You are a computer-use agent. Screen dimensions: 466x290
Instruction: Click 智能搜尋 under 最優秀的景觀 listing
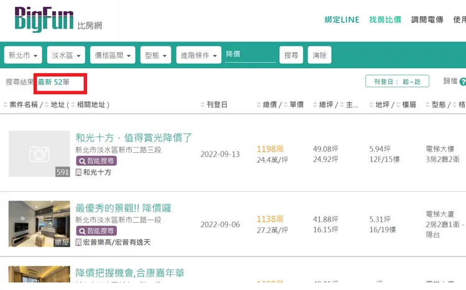click(96, 231)
